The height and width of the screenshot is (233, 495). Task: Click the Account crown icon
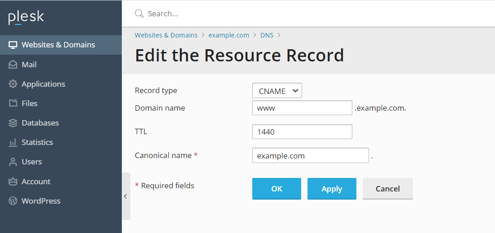click(13, 182)
